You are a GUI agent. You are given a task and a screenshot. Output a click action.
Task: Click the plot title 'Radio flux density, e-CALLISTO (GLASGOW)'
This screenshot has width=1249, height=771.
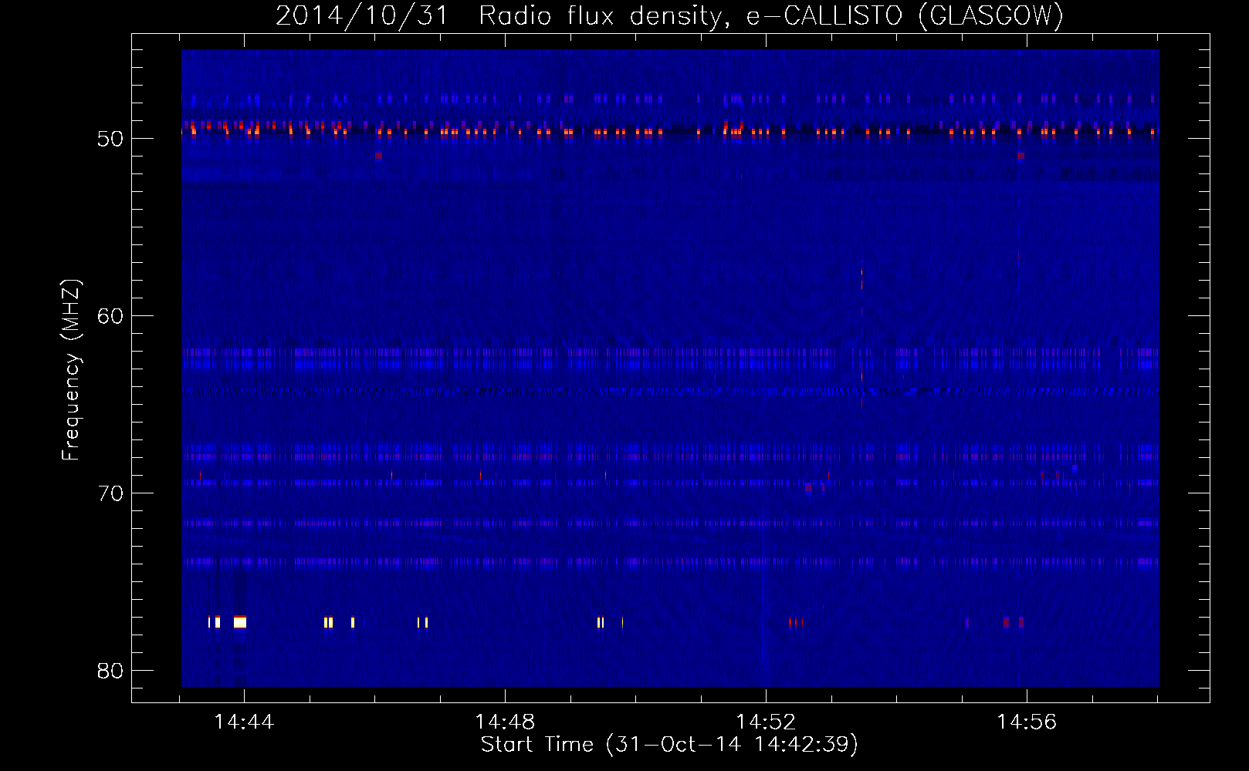pos(771,15)
